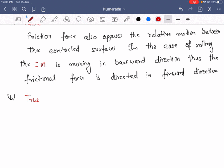Open the share and export menu
Screen dimensions: 224x168
(43, 9)
